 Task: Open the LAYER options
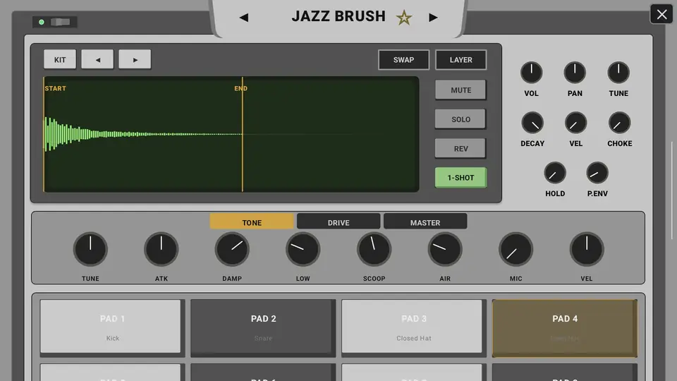(461, 59)
